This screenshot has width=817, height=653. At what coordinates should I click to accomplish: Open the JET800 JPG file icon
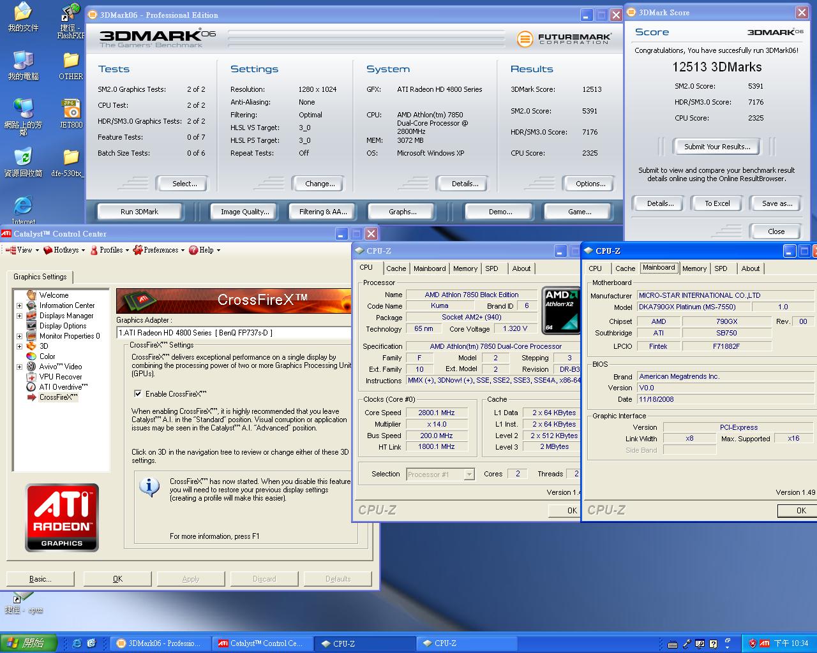tap(71, 113)
